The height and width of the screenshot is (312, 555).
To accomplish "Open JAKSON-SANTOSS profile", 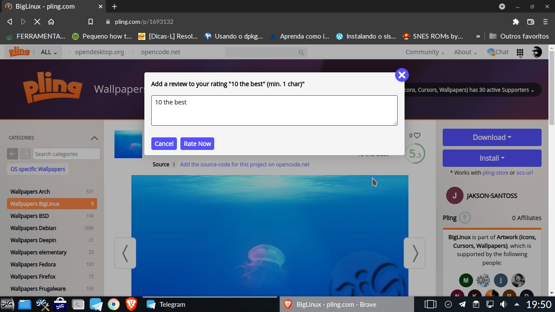I will 492,196.
